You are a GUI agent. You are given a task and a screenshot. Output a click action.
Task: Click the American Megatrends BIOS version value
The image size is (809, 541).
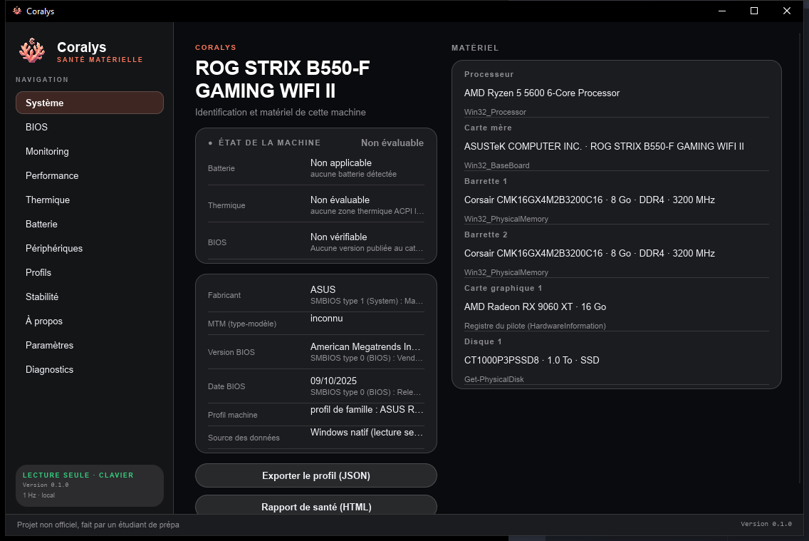[365, 347]
